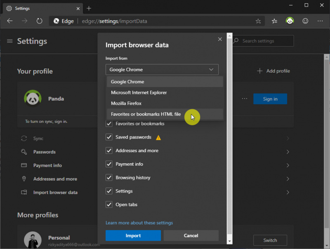Expand the Payment info row chevron
This screenshot has width=330, height=249.
coord(288,165)
